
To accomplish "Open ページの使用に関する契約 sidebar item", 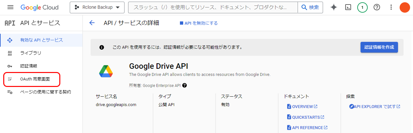I will click(x=41, y=92).
